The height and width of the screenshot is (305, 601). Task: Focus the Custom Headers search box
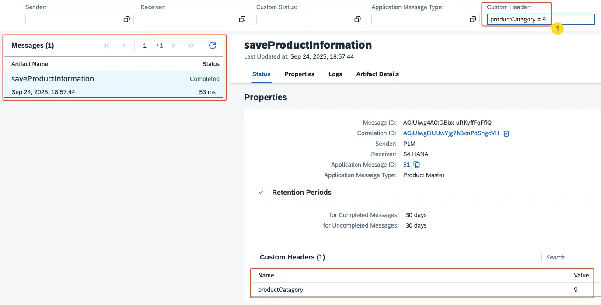(571, 257)
